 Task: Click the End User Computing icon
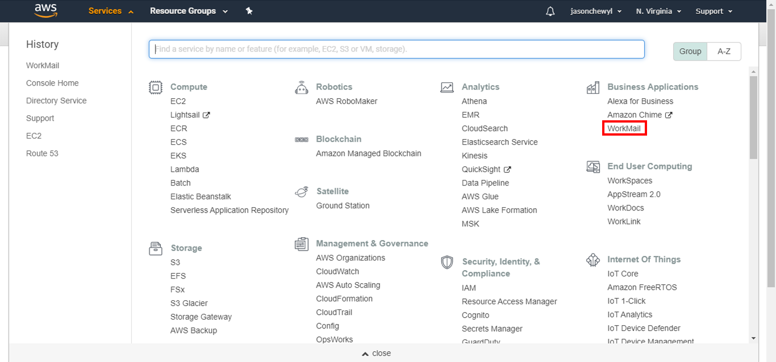593,167
